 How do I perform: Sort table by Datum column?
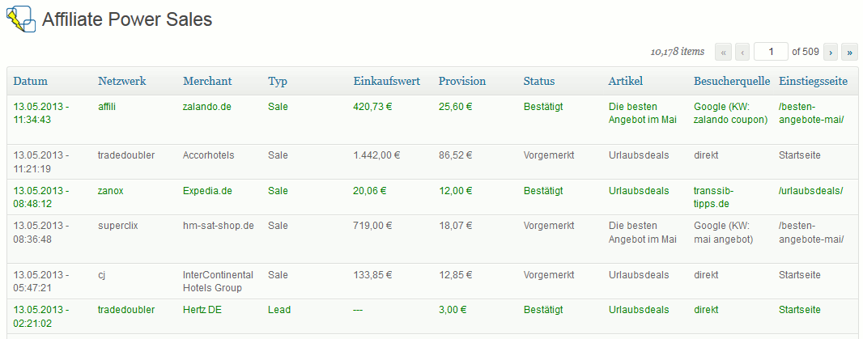(30, 81)
